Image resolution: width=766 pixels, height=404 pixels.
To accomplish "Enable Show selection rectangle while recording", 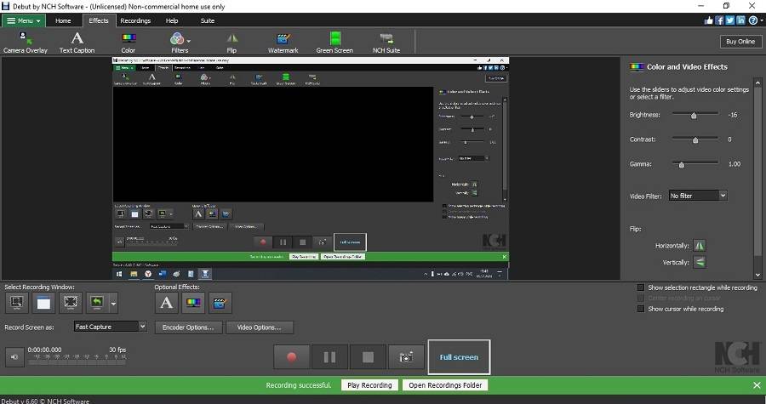I will [641, 287].
